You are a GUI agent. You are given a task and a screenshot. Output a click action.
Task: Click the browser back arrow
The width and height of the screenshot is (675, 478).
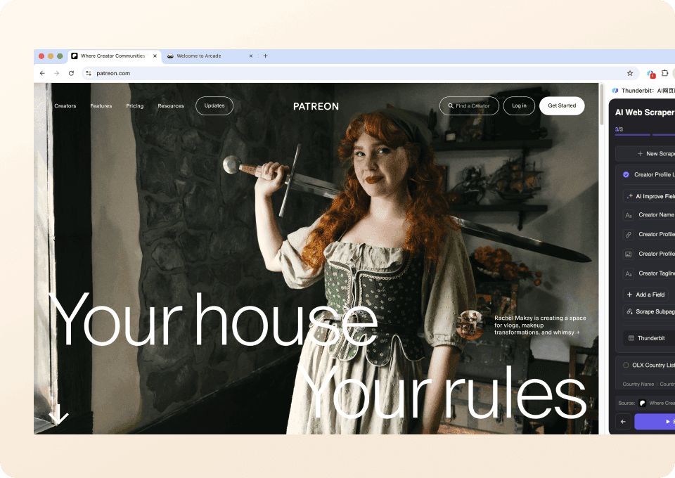pos(42,73)
